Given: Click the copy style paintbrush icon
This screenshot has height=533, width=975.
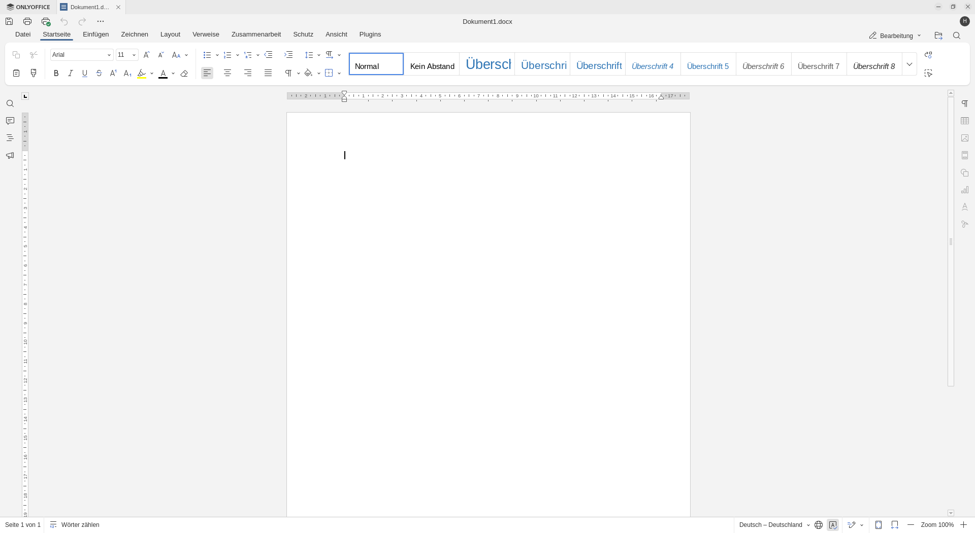Looking at the screenshot, I should pos(34,74).
